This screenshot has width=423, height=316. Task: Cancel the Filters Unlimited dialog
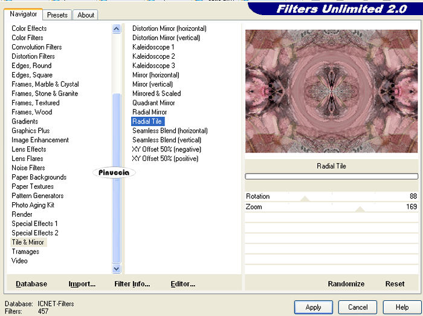pyautogui.click(x=358, y=308)
